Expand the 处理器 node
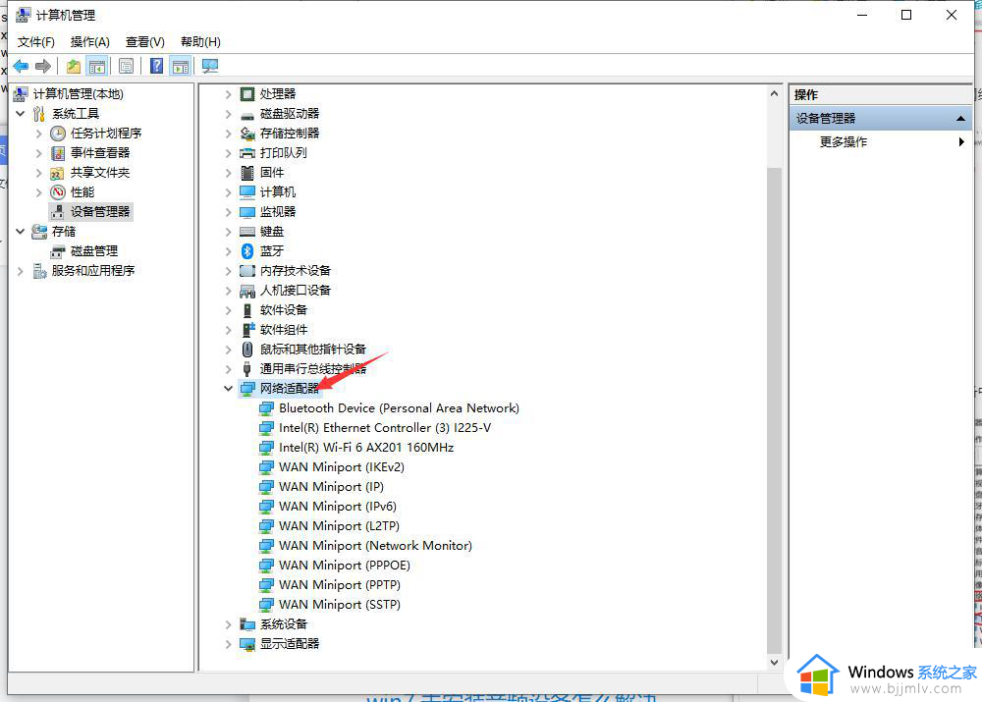This screenshot has height=702, width=982. point(228,94)
